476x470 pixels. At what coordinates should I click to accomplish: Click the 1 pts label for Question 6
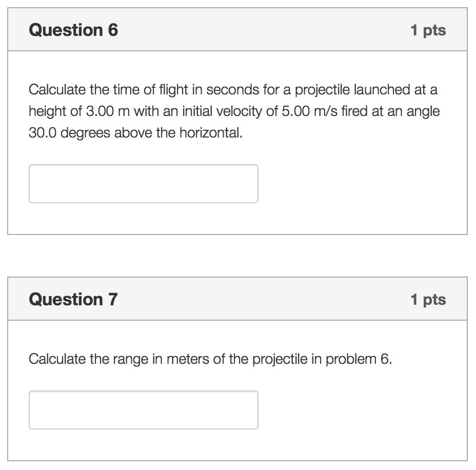(429, 31)
